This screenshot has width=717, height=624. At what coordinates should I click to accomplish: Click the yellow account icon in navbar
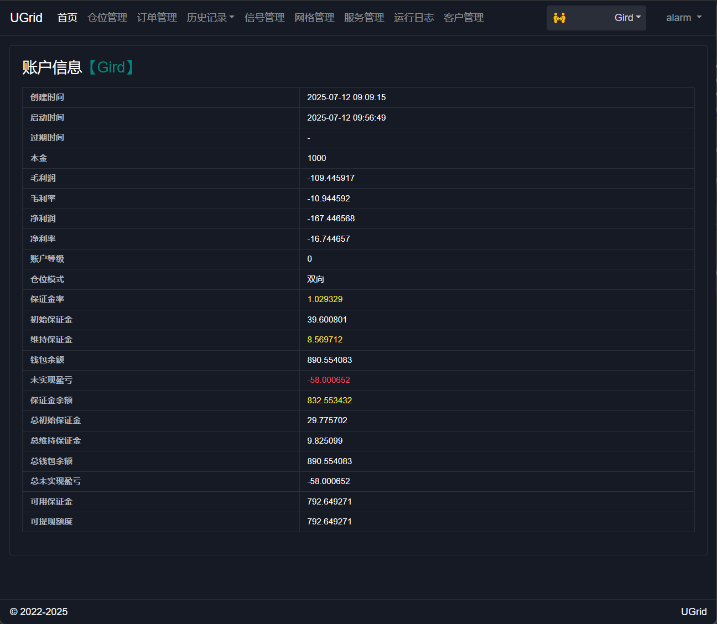pos(559,18)
